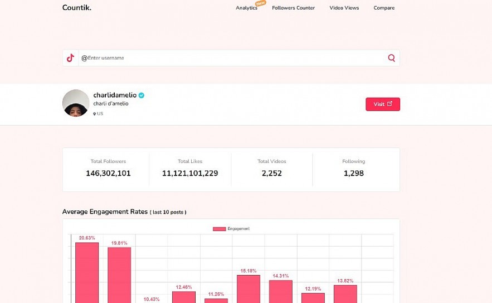Click the TikTok logo icon in search bar
The height and width of the screenshot is (303, 492).
click(x=70, y=58)
